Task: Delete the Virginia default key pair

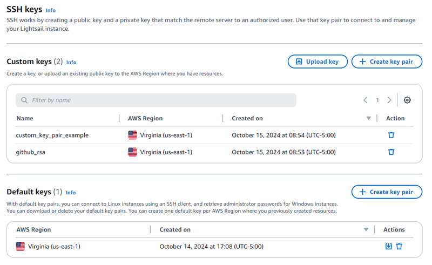Action: point(399,247)
